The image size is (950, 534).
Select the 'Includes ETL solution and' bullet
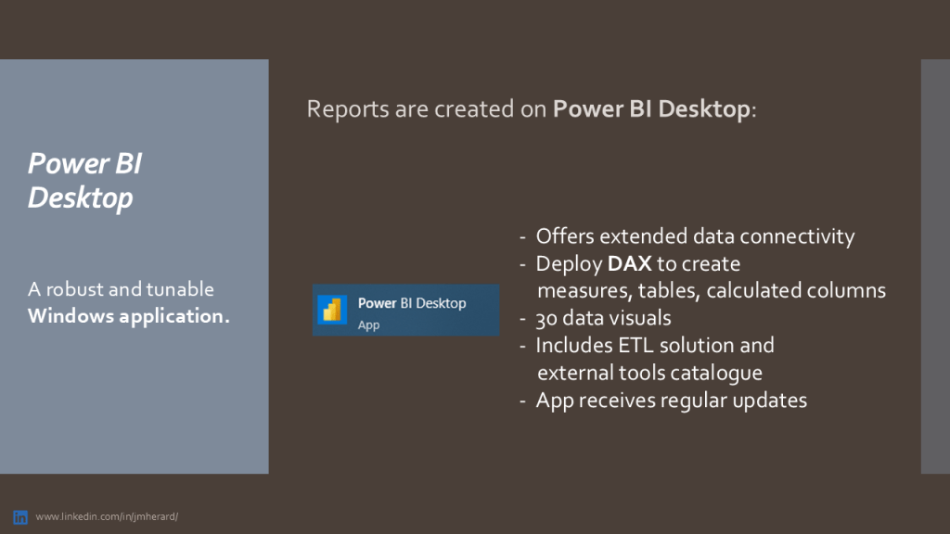(654, 345)
